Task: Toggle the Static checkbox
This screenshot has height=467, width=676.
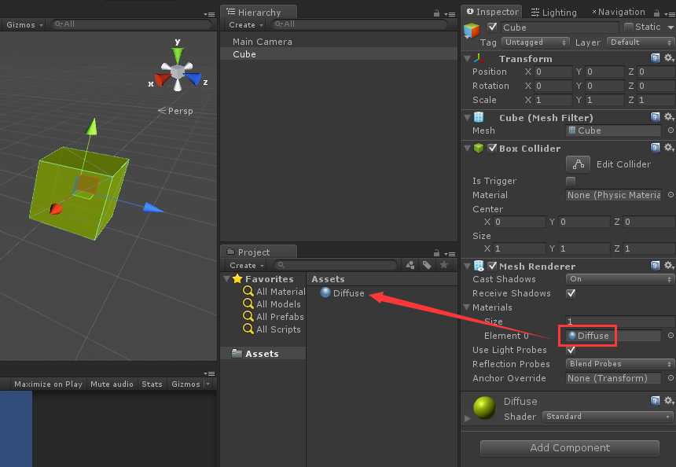Action: pos(629,27)
